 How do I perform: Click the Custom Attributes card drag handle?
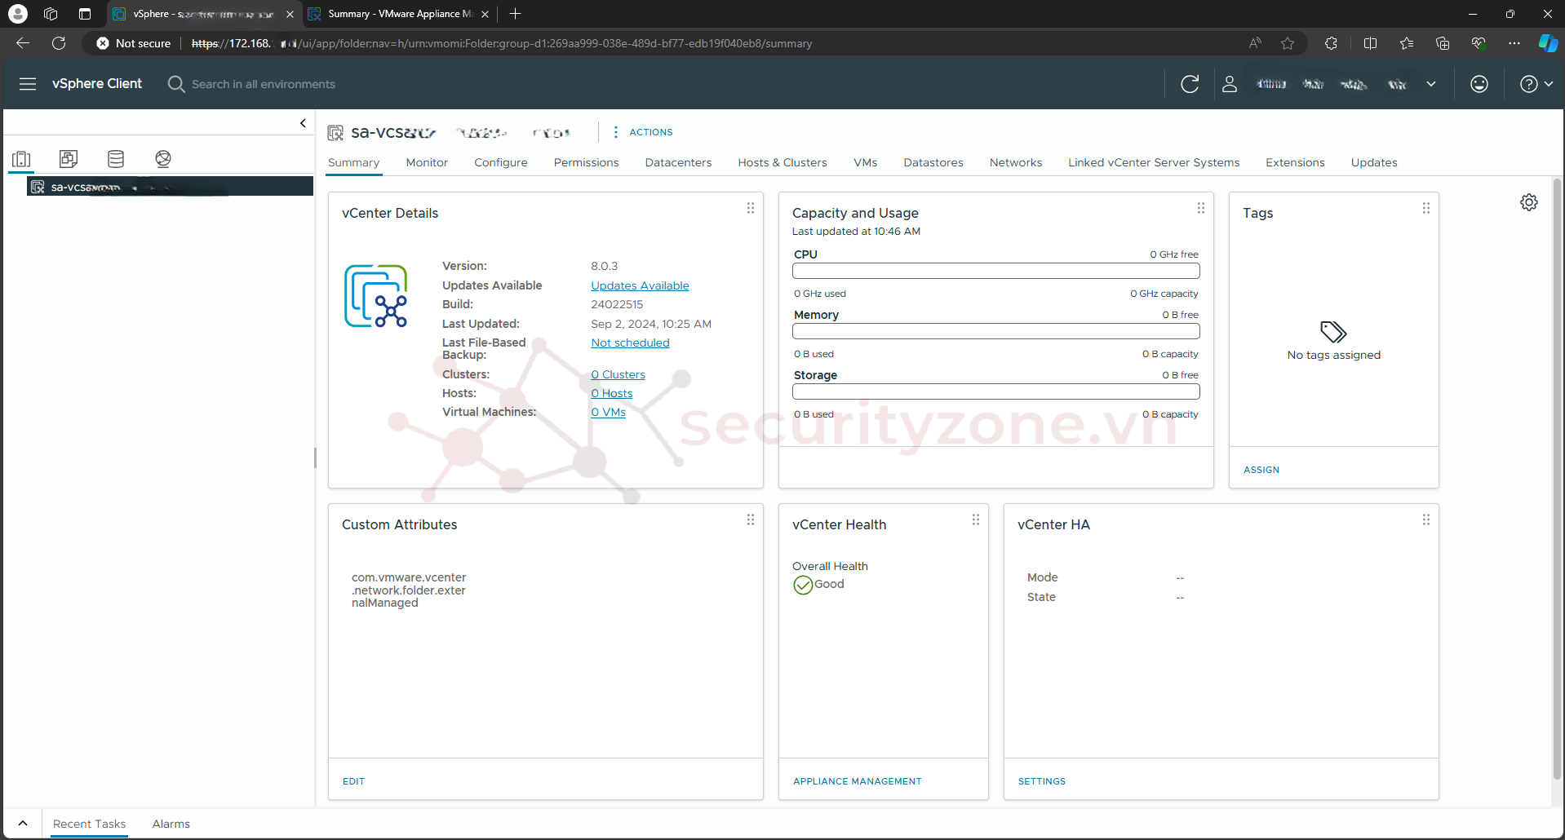tap(751, 519)
